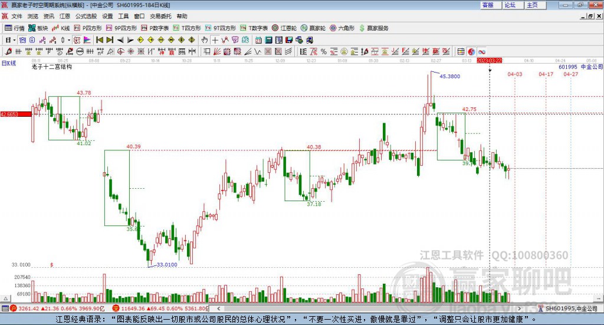Image resolution: width=604 pixels, height=325 pixels.
Task: Click the save floppy disk icon
Action: pyautogui.click(x=289, y=40)
